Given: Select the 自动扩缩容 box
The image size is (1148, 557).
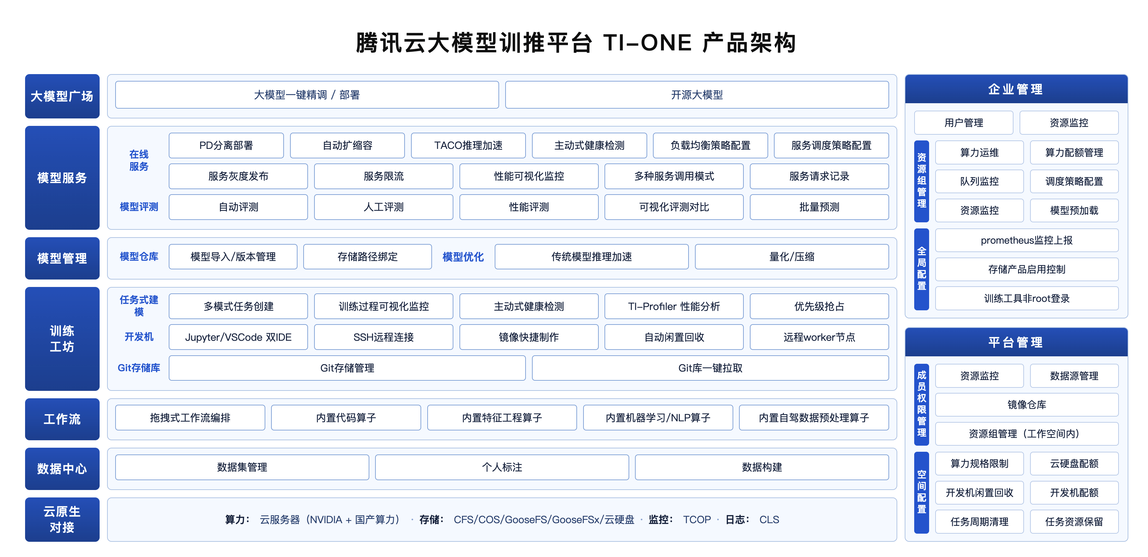Looking at the screenshot, I should pyautogui.click(x=347, y=146).
